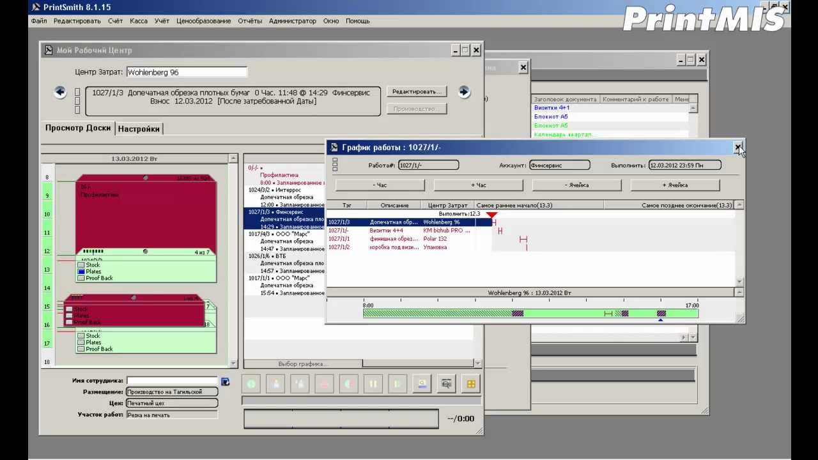818x460 pixels.
Task: Switch to Просмотр Доски tab
Action: (x=78, y=128)
